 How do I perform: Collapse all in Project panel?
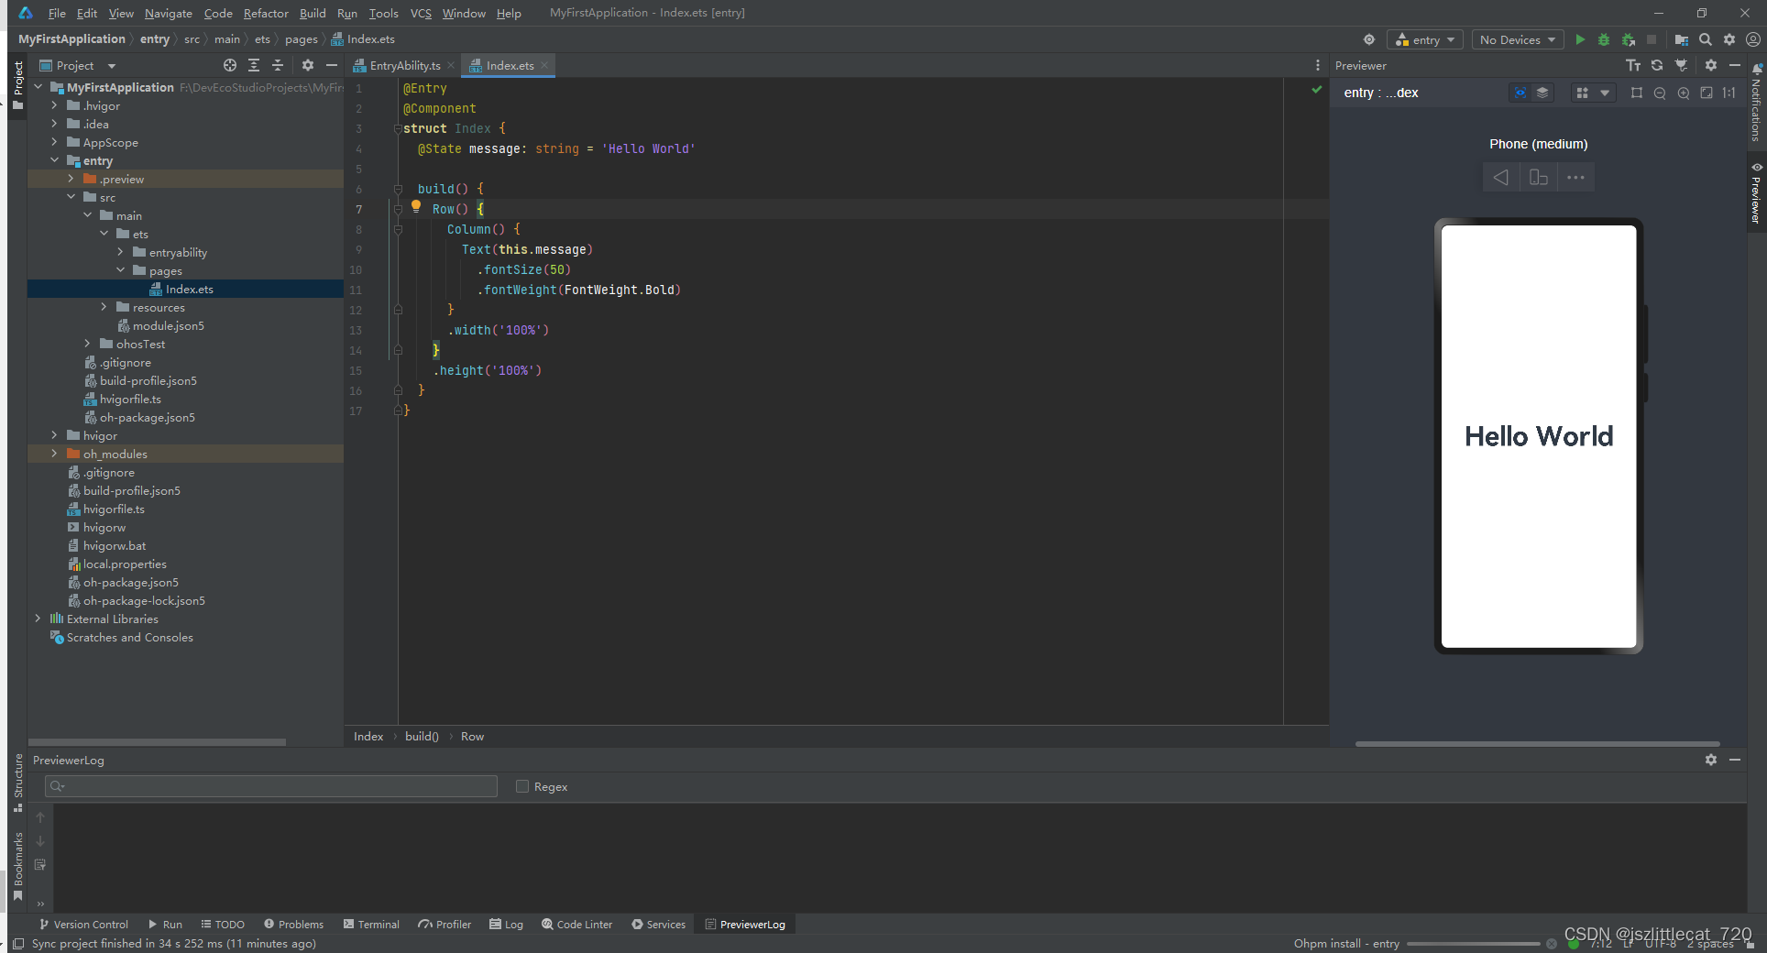pos(278,65)
